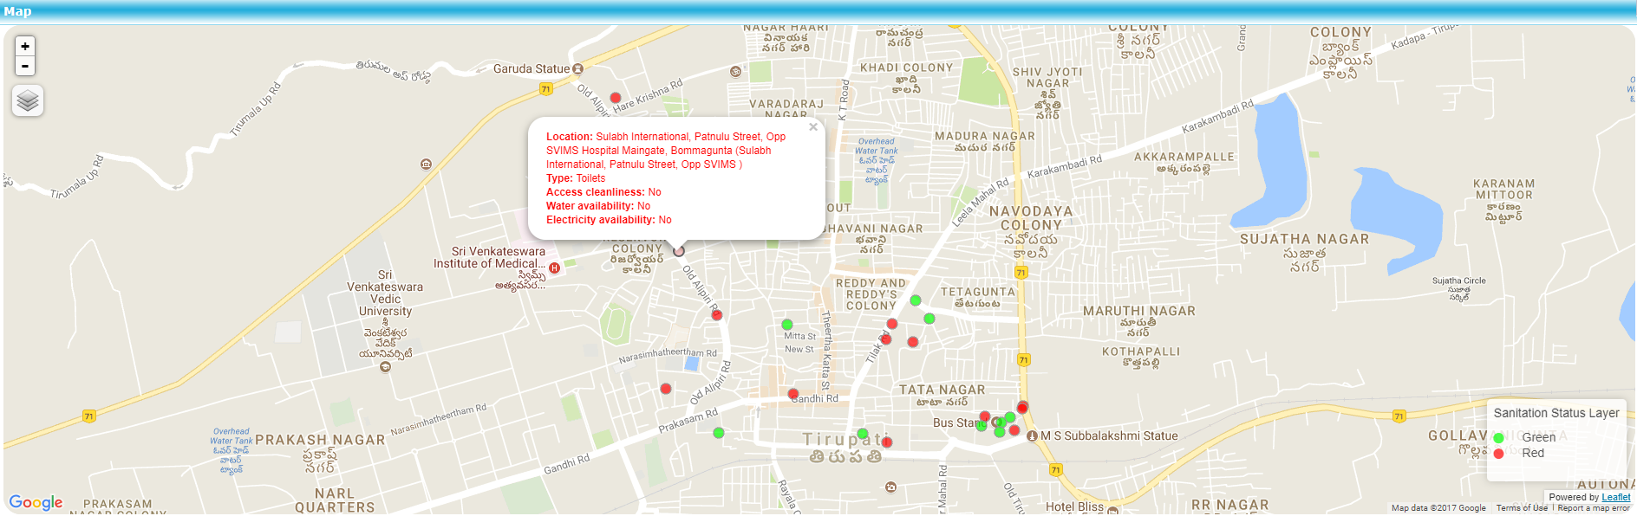Click popup text 'Access cleanliness: No'

(x=603, y=192)
